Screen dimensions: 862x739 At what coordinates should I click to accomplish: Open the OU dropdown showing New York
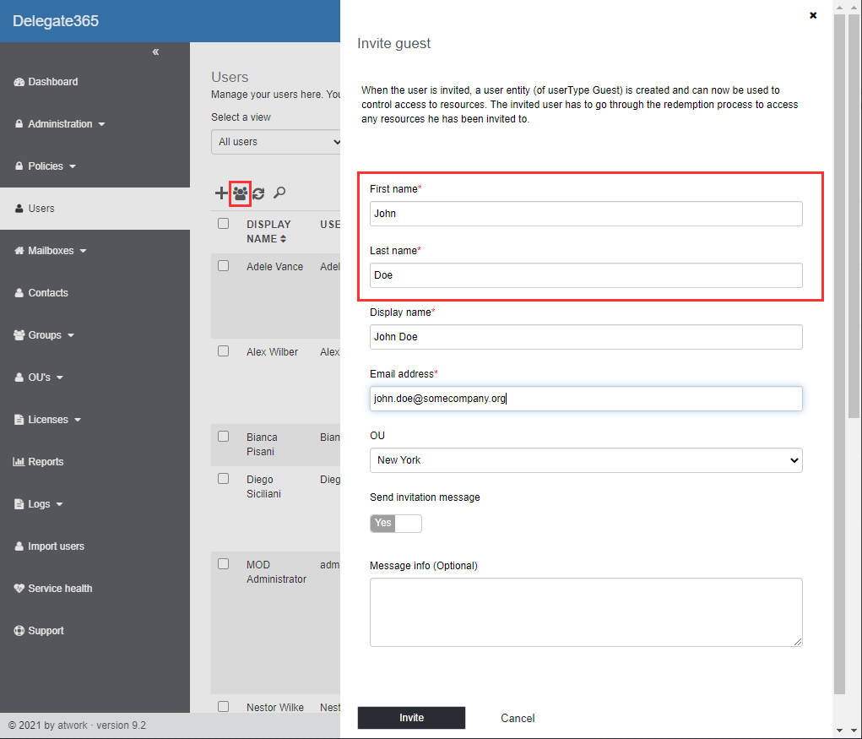click(x=585, y=460)
